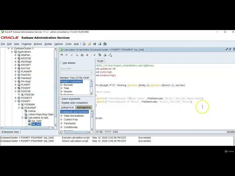
Task: Expand the Account dimension in Member Tree
Action: 62,85
